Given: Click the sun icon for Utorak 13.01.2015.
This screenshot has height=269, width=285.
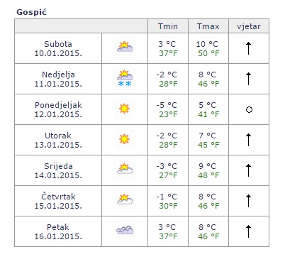Looking at the screenshot, I should (x=124, y=139).
